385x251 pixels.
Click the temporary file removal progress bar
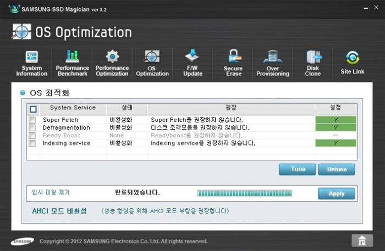tap(245, 193)
